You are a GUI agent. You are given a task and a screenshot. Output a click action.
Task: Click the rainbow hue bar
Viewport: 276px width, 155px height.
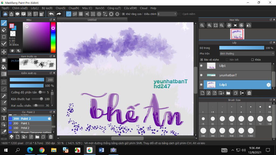point(53,37)
